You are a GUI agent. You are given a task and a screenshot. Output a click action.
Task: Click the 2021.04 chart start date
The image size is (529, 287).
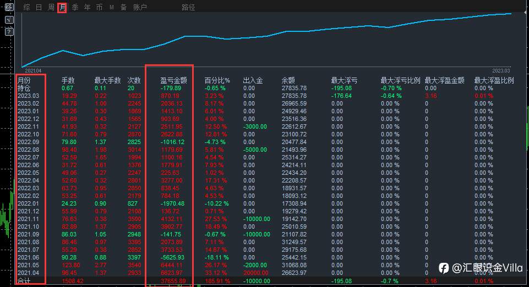tap(33, 71)
